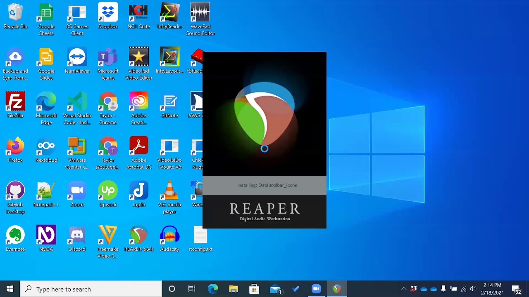Open Task View on the taskbar
The width and height of the screenshot is (529, 297).
(x=192, y=289)
